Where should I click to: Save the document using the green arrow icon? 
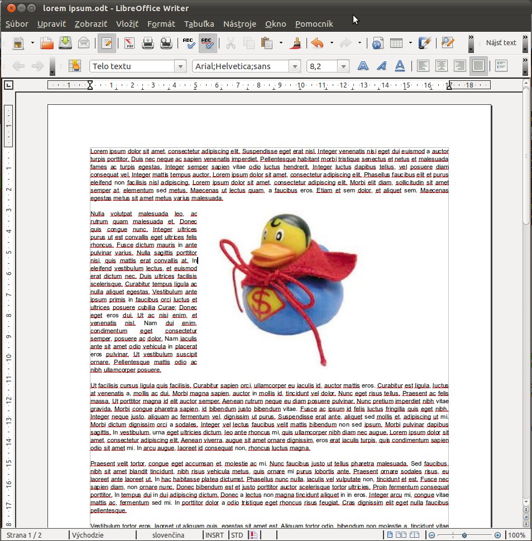coord(65,43)
